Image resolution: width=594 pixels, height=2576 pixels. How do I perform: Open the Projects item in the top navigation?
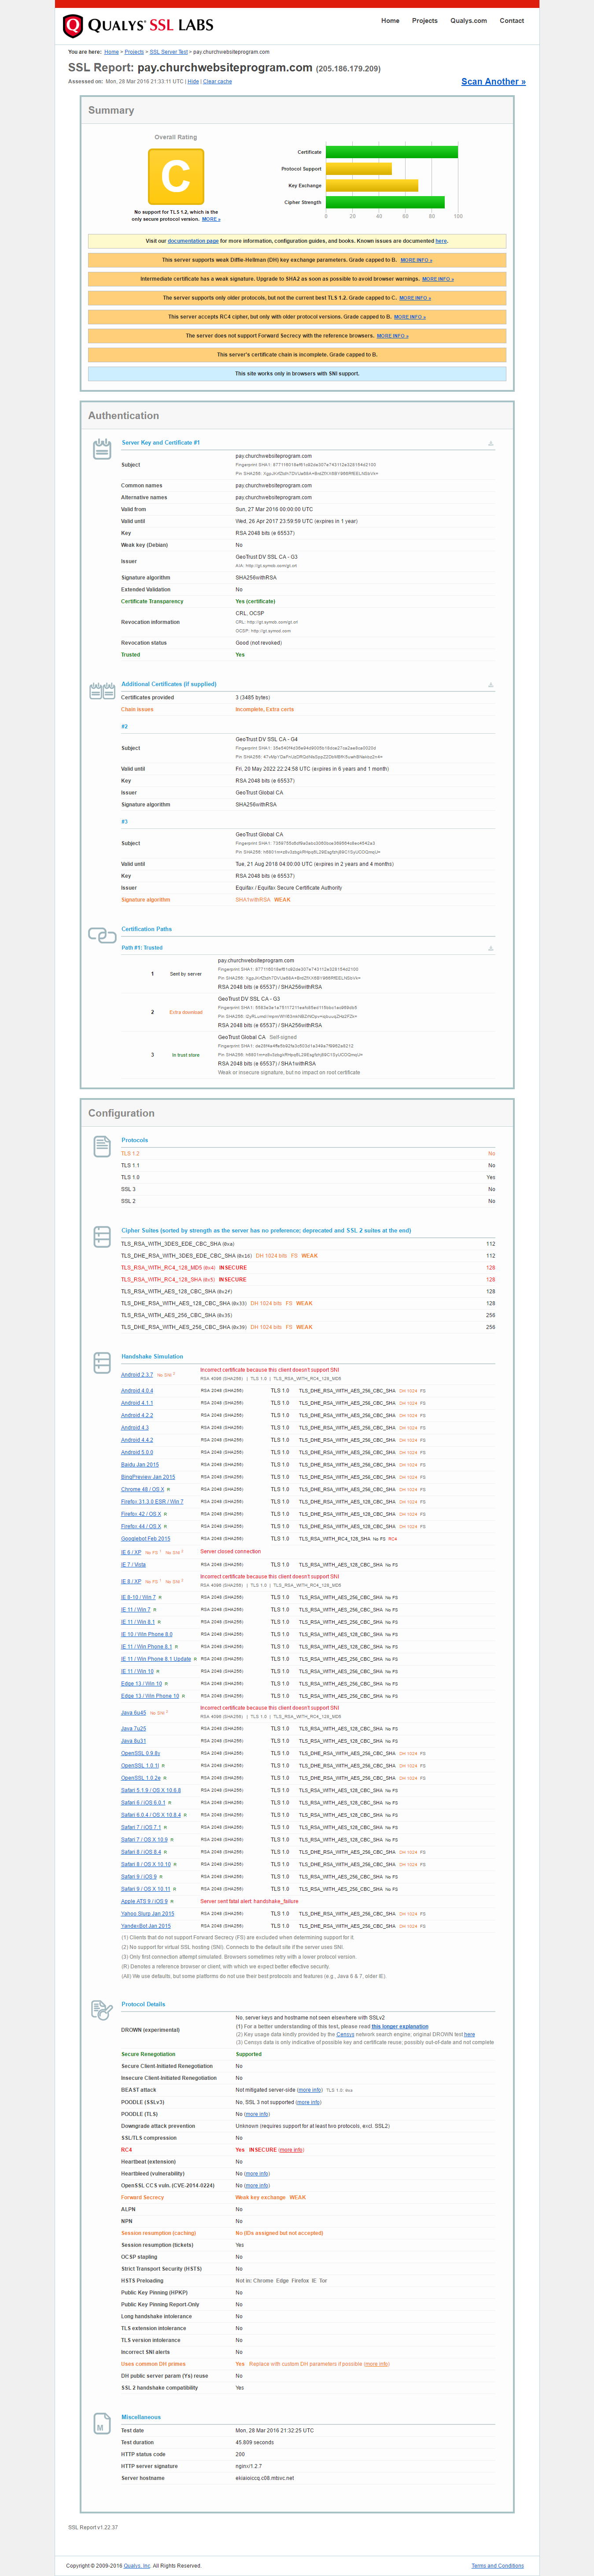(x=425, y=21)
